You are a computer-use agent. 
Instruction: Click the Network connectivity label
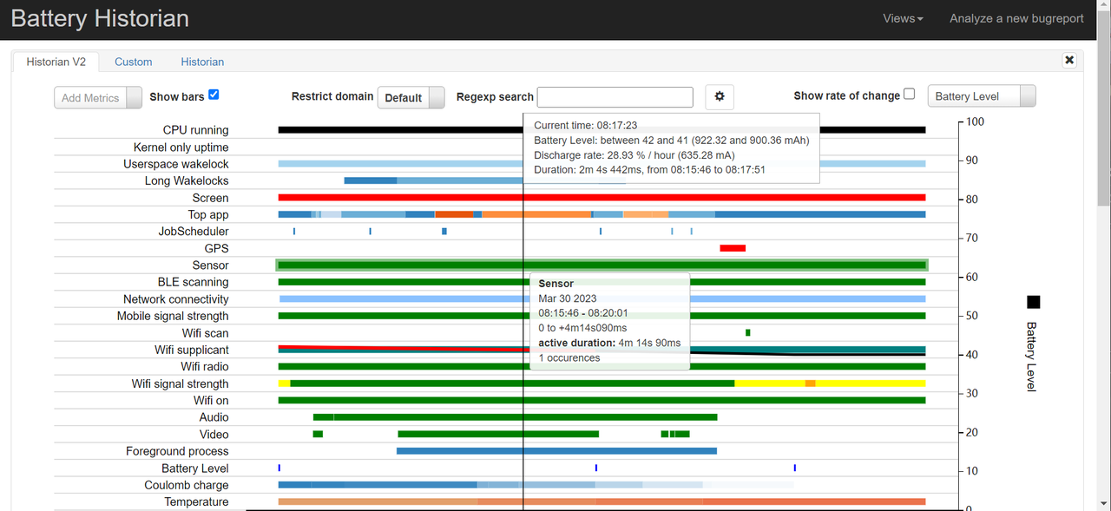tap(176, 299)
